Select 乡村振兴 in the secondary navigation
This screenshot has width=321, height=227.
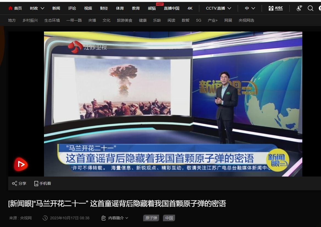[30, 20]
